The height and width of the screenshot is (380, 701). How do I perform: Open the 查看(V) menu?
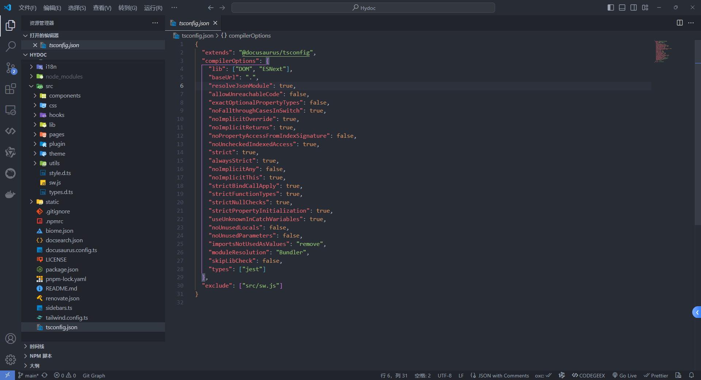pyautogui.click(x=102, y=8)
